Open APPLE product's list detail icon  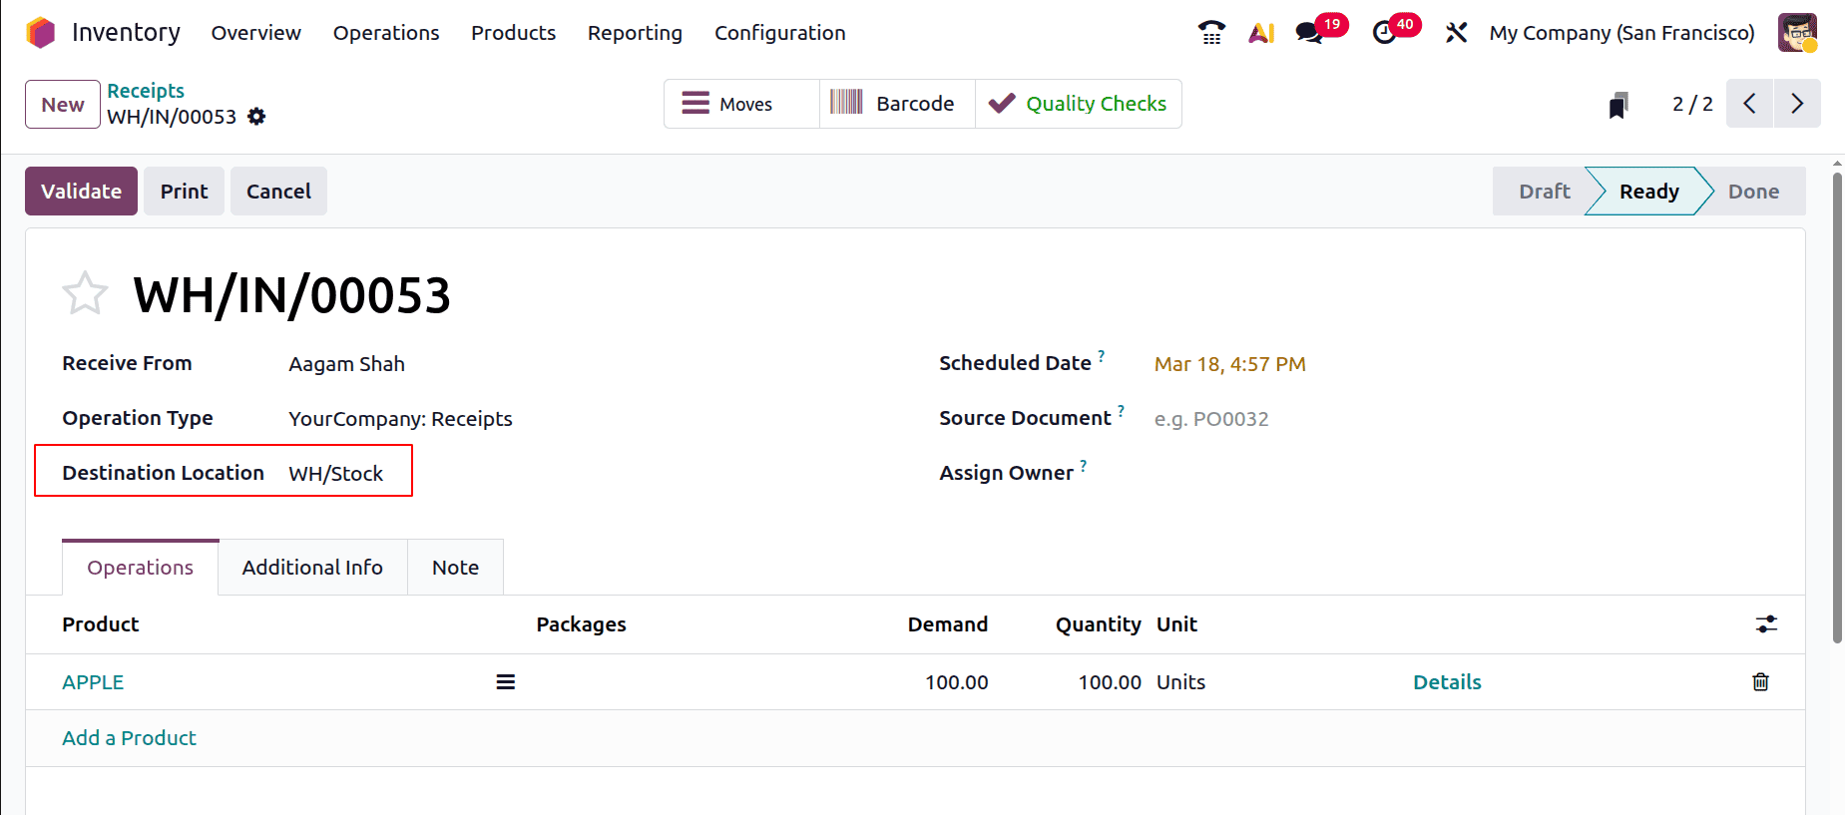tap(506, 682)
